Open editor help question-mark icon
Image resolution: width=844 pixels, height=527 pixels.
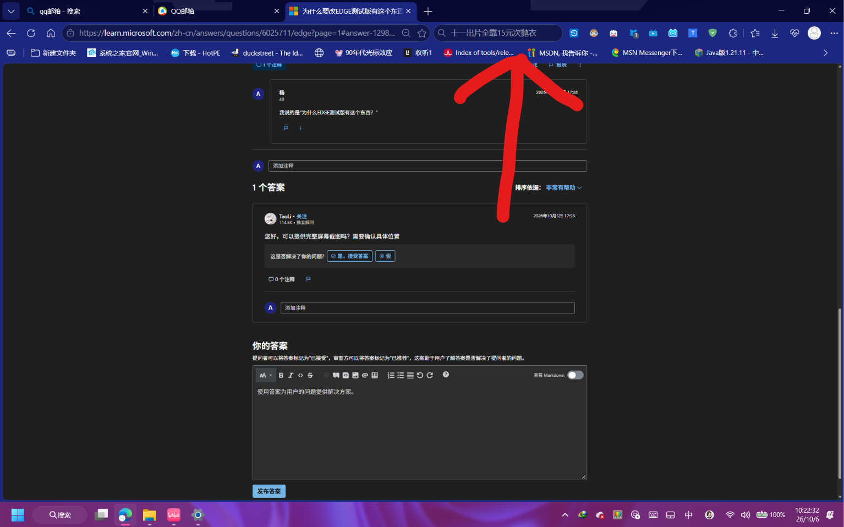[446, 375]
